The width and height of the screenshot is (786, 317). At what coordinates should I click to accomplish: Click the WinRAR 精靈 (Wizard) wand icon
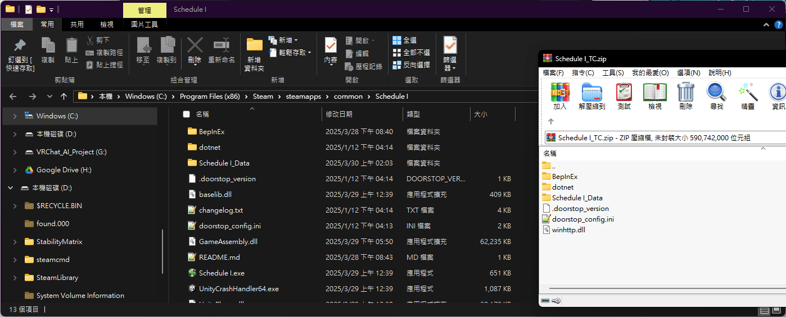pos(747,91)
